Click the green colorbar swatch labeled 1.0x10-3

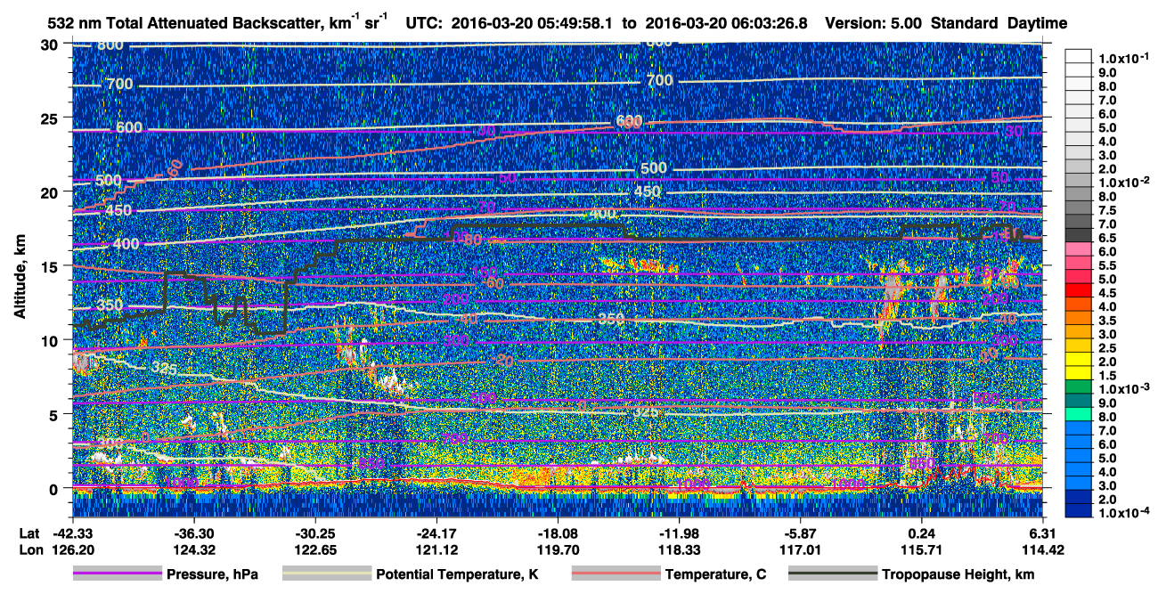coord(1080,388)
